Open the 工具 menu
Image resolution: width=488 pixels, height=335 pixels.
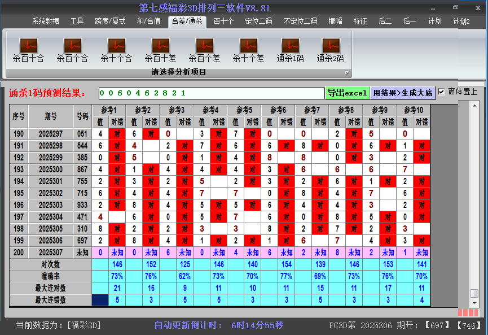point(77,20)
